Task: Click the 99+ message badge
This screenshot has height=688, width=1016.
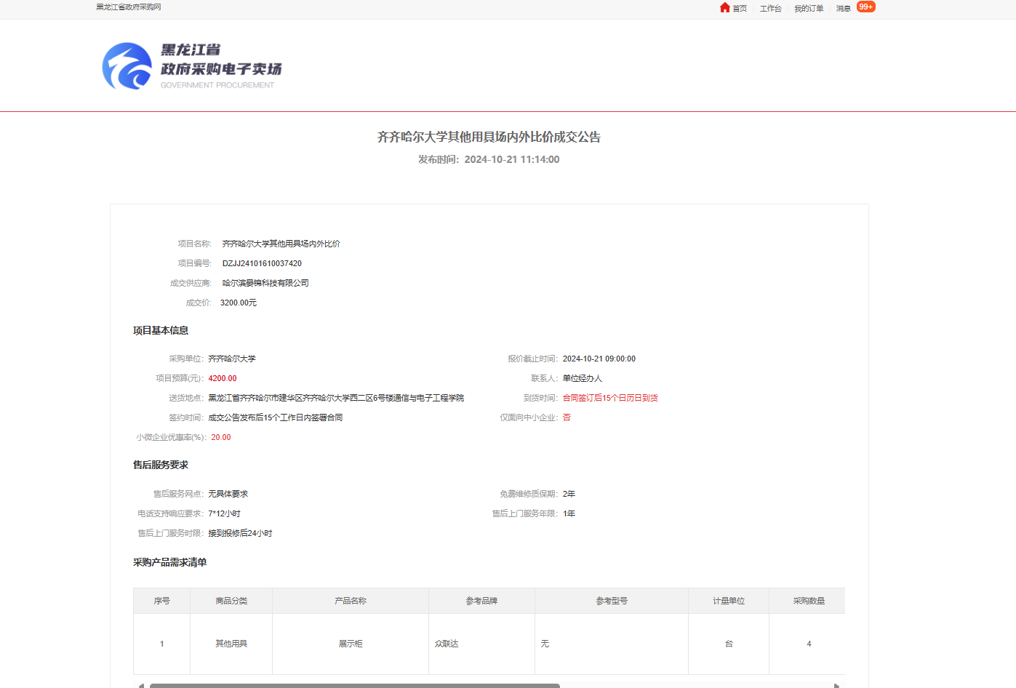Action: pos(865,7)
